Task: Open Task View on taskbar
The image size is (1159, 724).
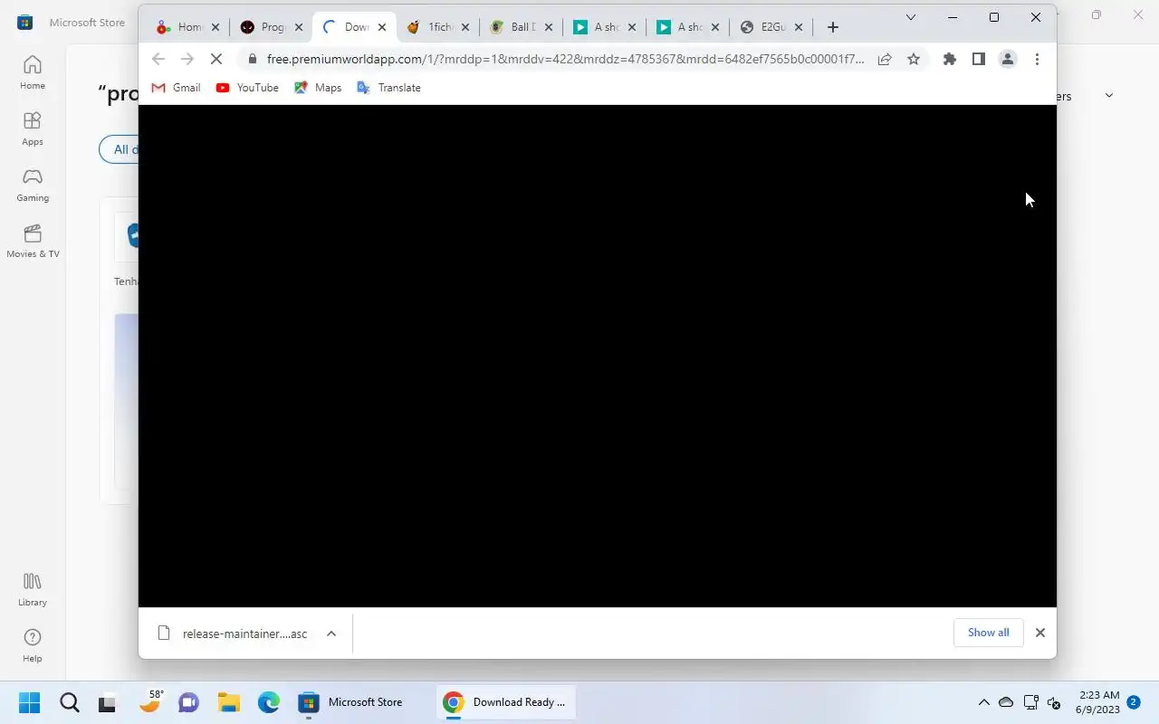Action: (x=109, y=702)
